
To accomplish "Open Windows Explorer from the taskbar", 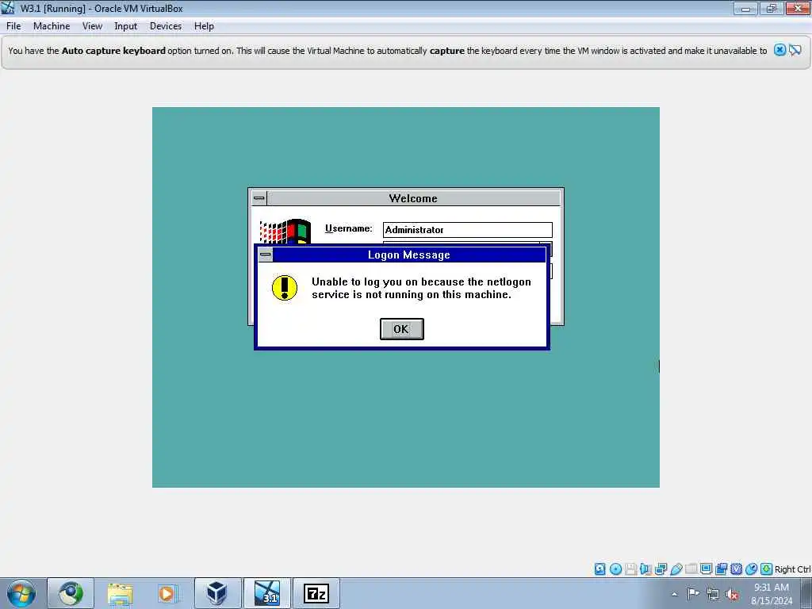I will pos(121,593).
